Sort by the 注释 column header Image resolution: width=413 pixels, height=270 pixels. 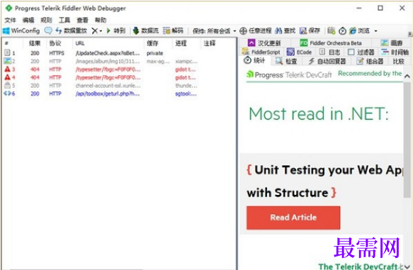(x=210, y=43)
